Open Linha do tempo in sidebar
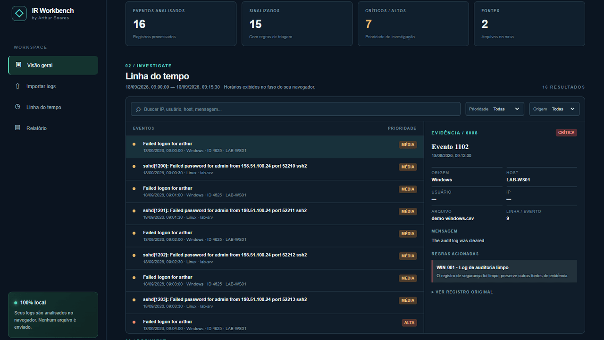The image size is (604, 340). 53,107
